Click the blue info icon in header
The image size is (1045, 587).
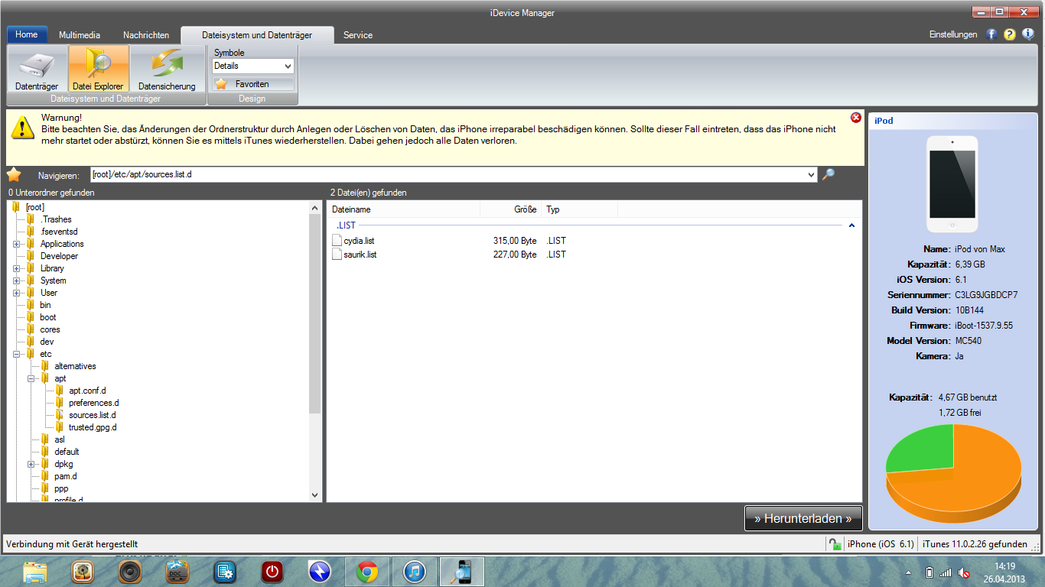(1028, 34)
